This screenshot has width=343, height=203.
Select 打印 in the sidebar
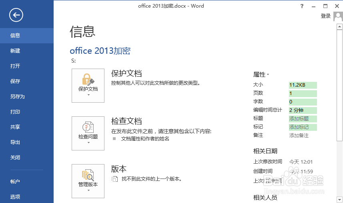coord(27,112)
